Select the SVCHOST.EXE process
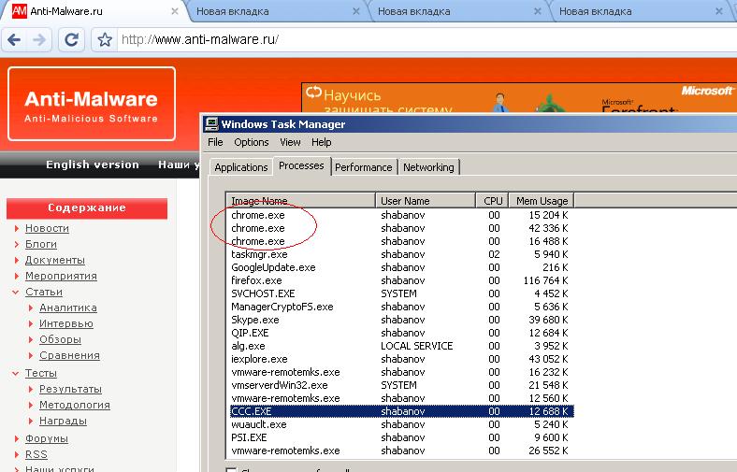Screen dimensions: 737x472 click(401, 293)
